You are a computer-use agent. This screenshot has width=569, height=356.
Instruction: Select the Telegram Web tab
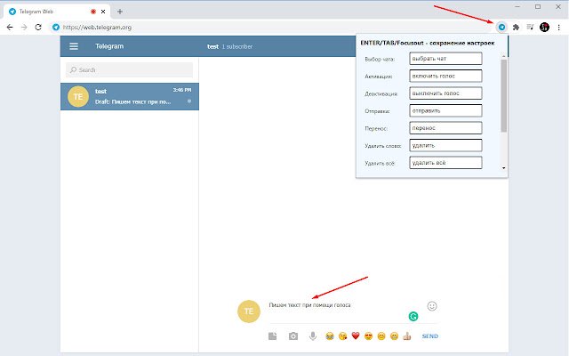tap(58, 12)
